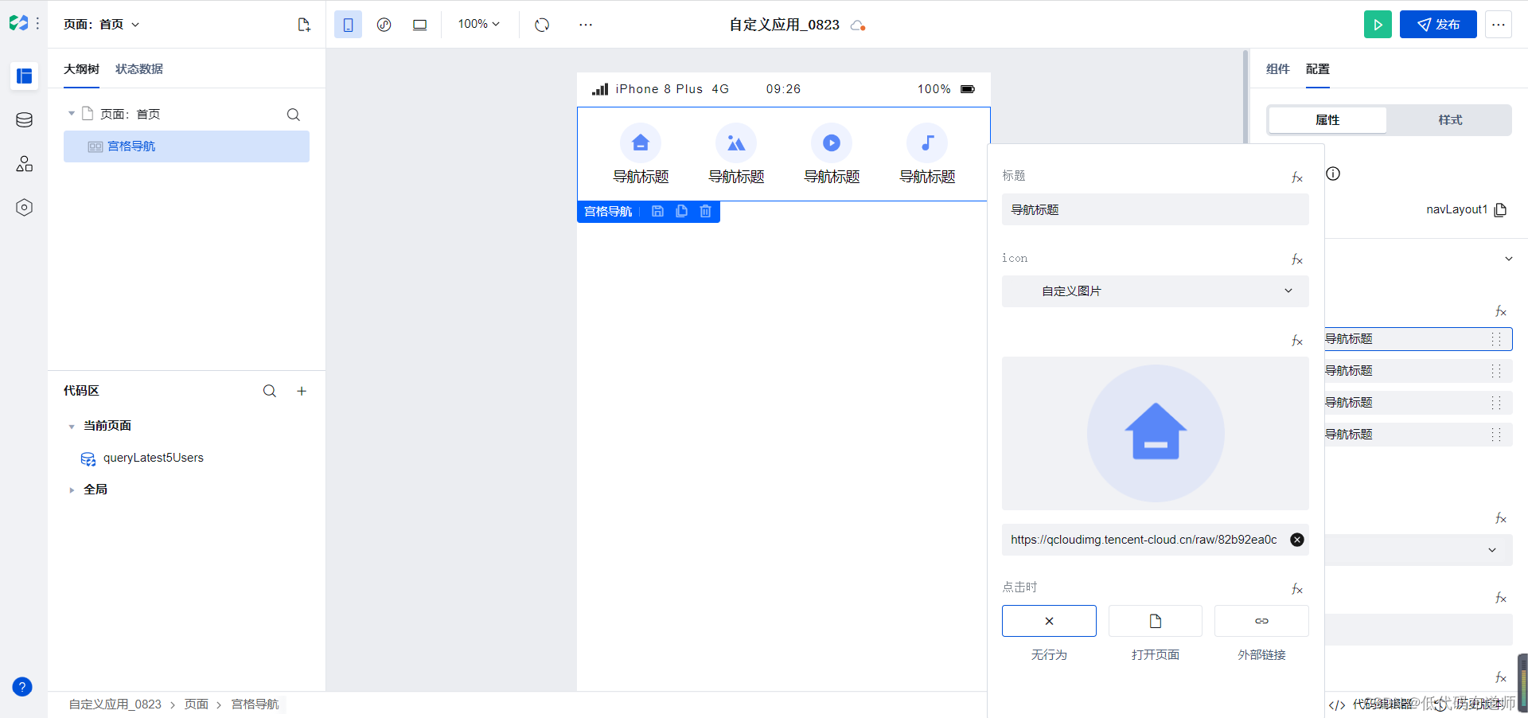Click 页面 breadcrumb link
Image resolution: width=1528 pixels, height=718 pixels.
(x=196, y=704)
